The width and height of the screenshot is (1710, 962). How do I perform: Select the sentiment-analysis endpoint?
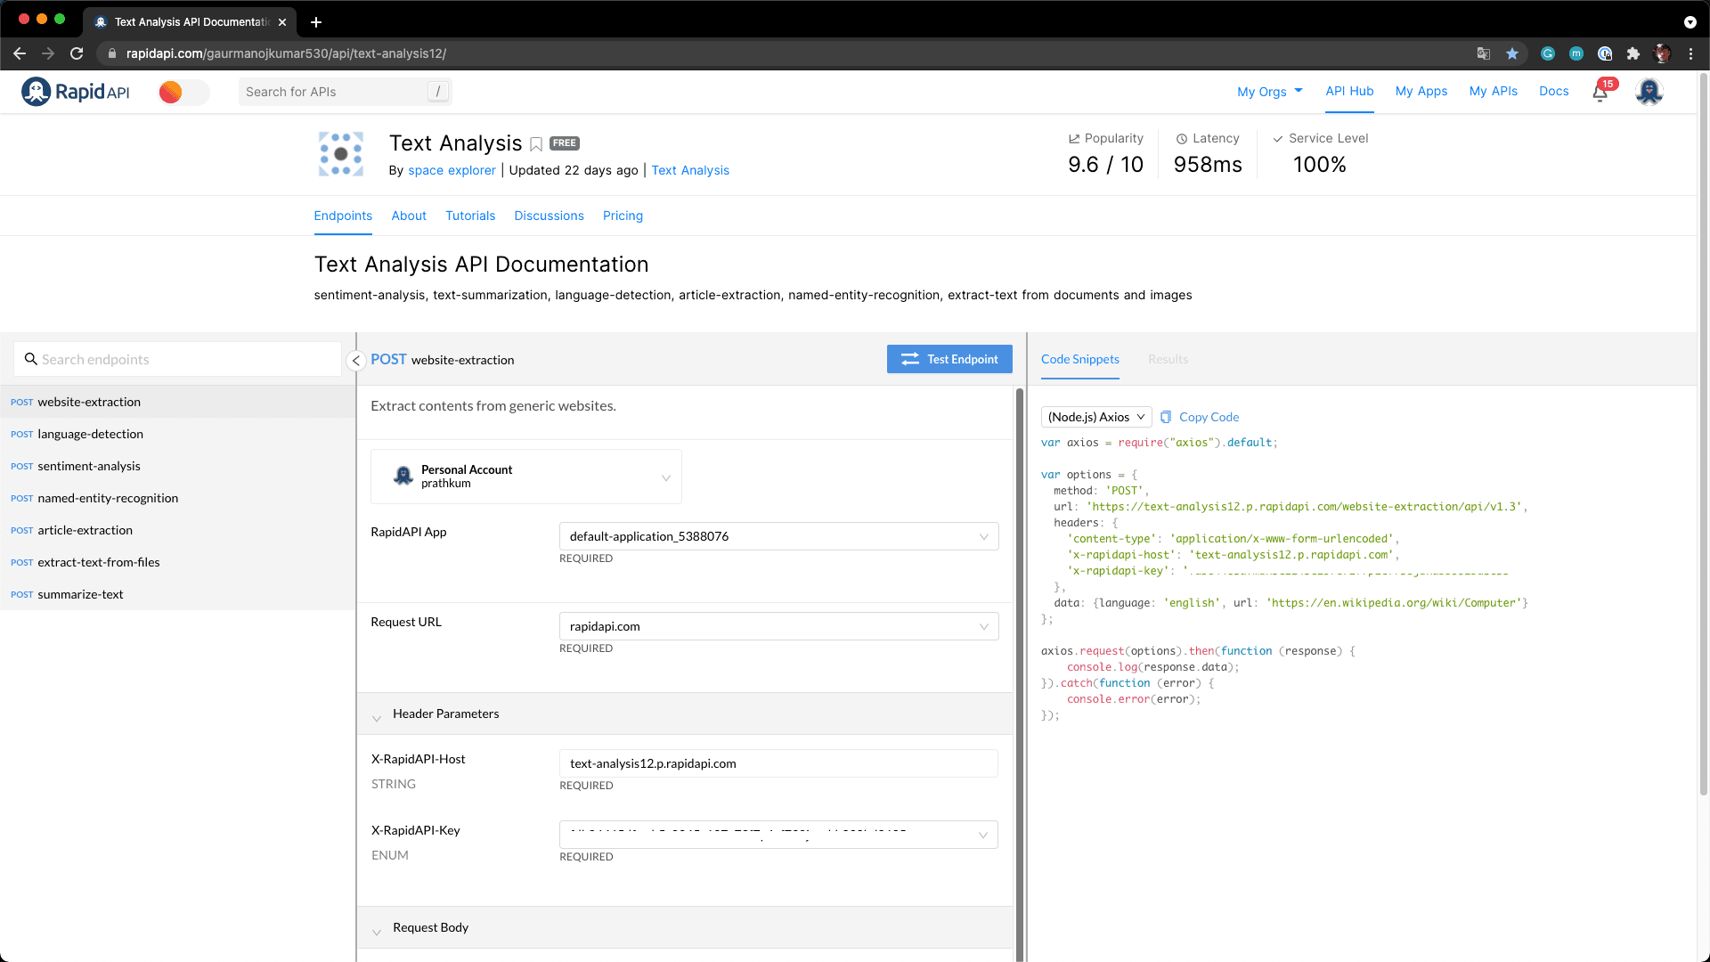coord(177,466)
